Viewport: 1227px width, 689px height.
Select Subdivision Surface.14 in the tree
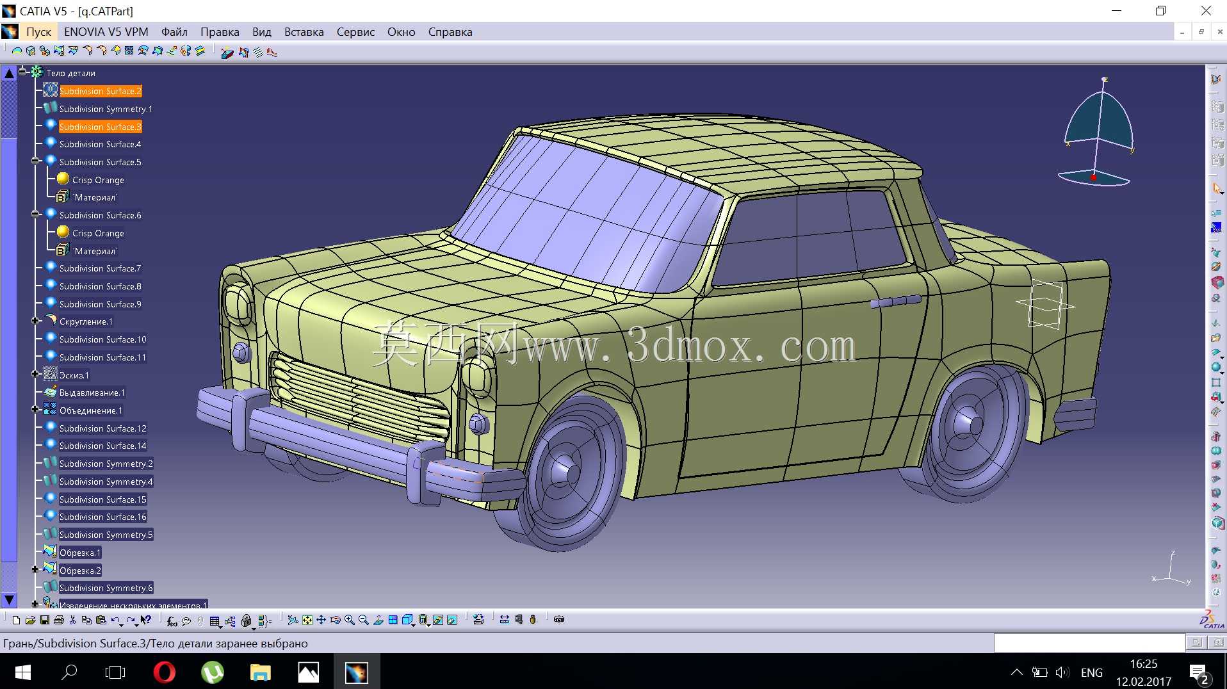(x=102, y=446)
